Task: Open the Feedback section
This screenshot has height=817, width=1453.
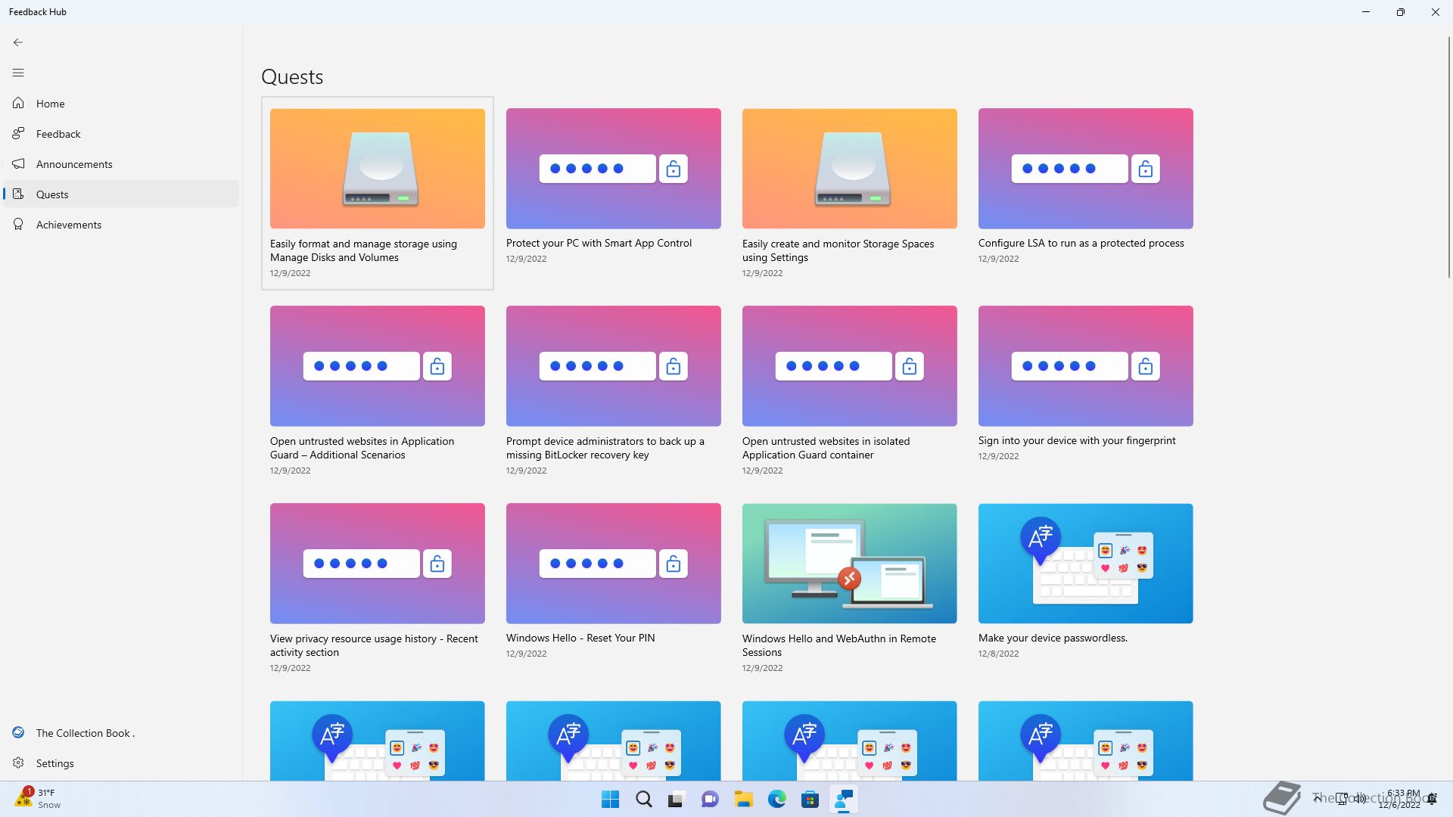Action: (121, 133)
